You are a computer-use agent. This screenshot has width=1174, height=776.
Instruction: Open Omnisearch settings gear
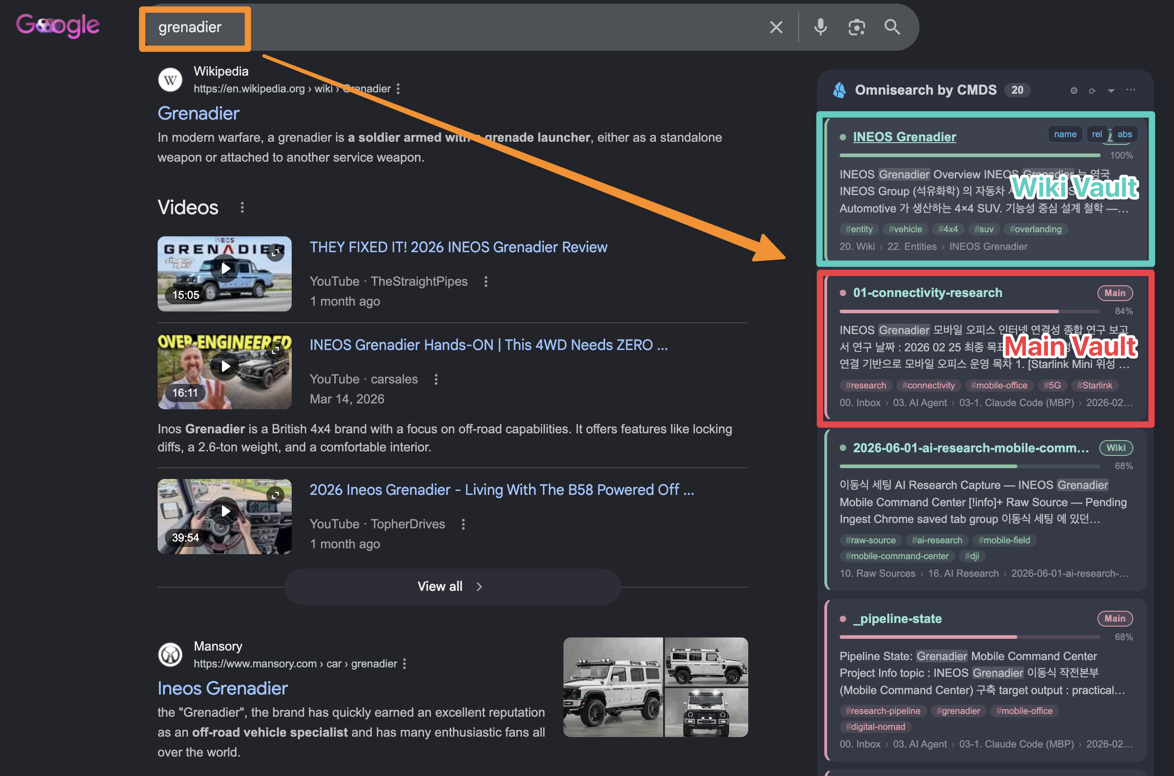tap(1073, 91)
